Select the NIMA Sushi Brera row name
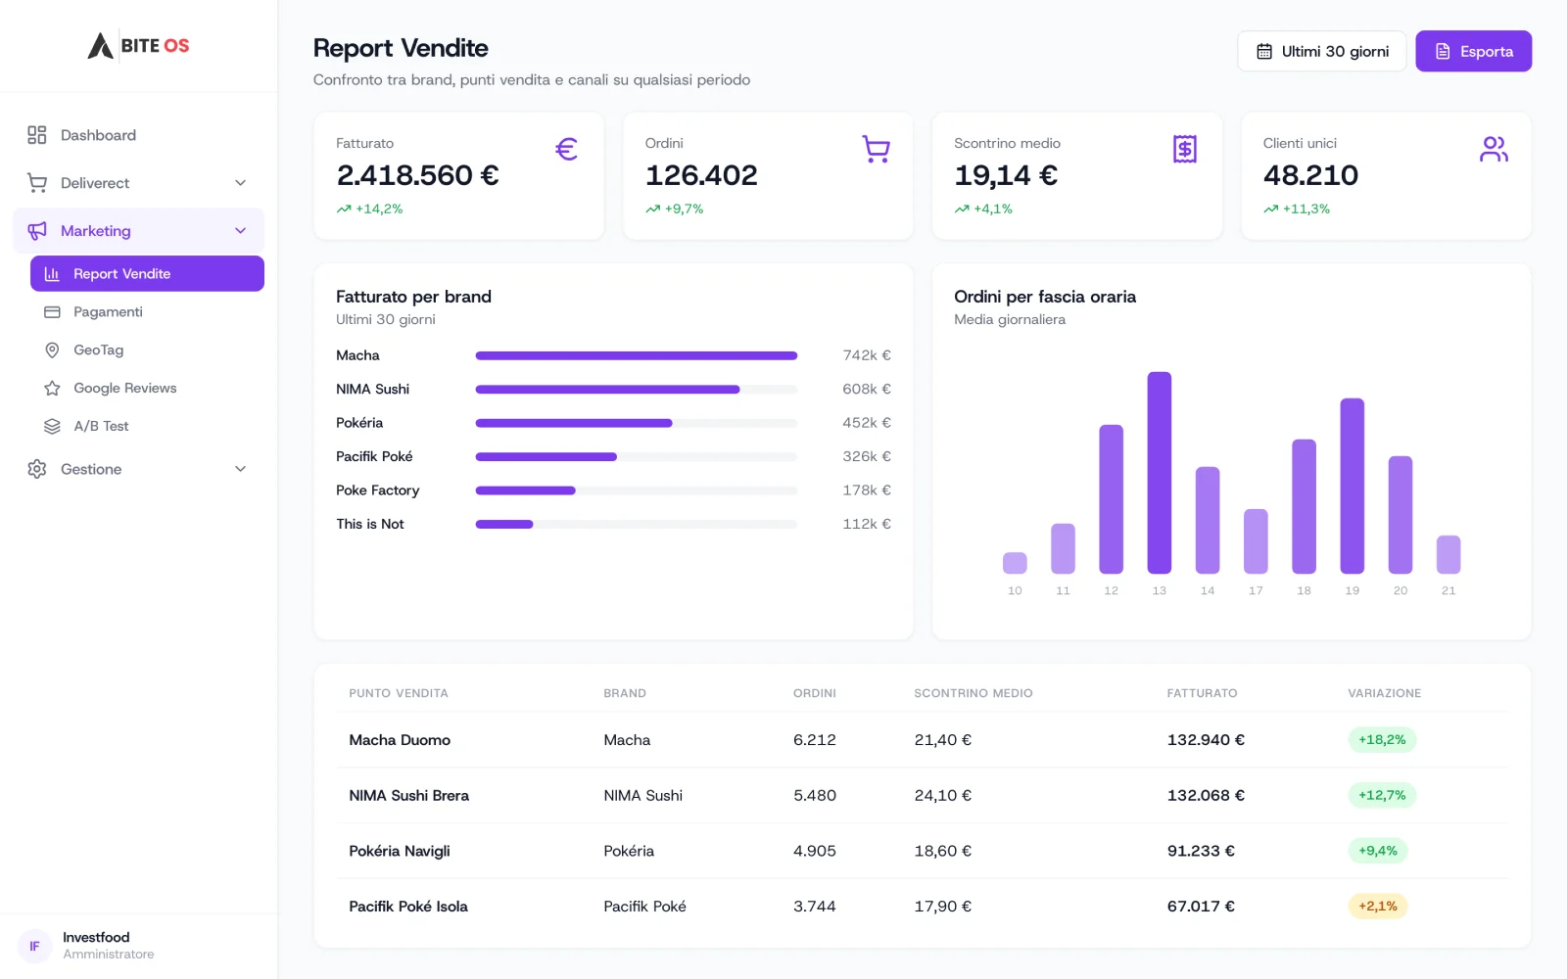The width and height of the screenshot is (1567, 979). coord(409,796)
